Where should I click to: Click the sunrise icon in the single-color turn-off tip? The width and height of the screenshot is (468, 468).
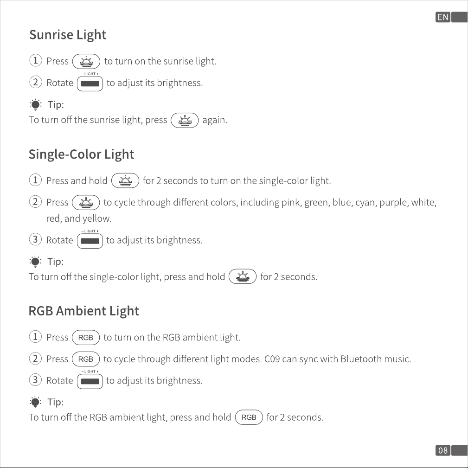click(x=243, y=277)
